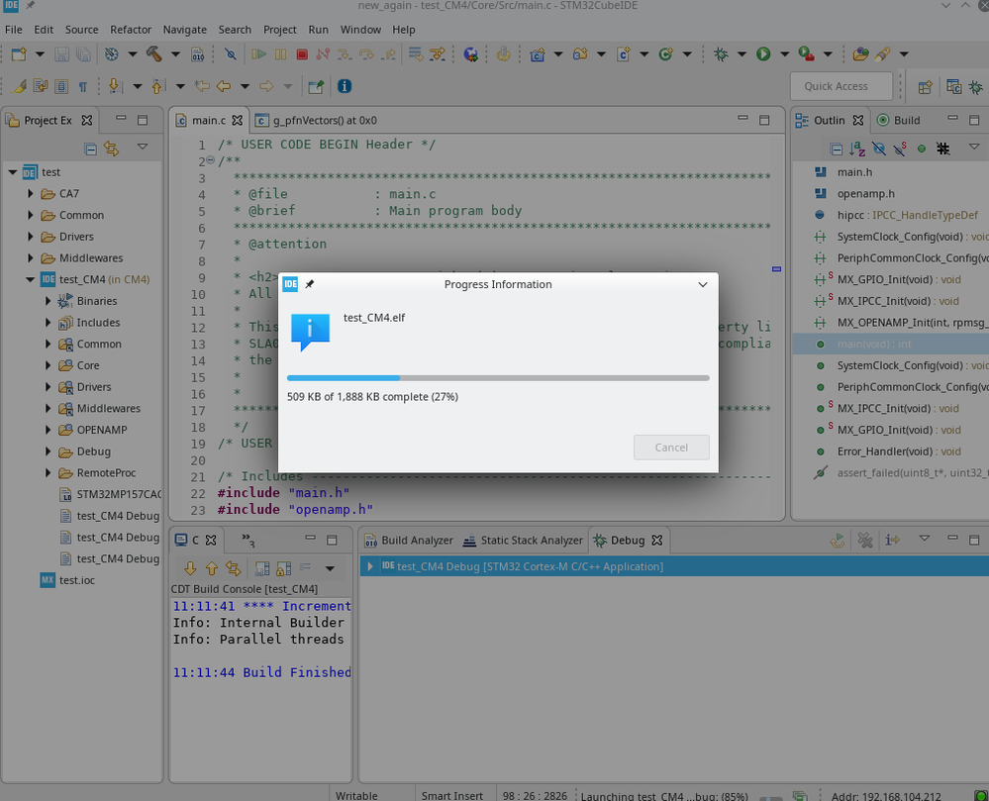Click the test_CM4.elf download progress bar
Screen dimensions: 989x801
pos(498,378)
